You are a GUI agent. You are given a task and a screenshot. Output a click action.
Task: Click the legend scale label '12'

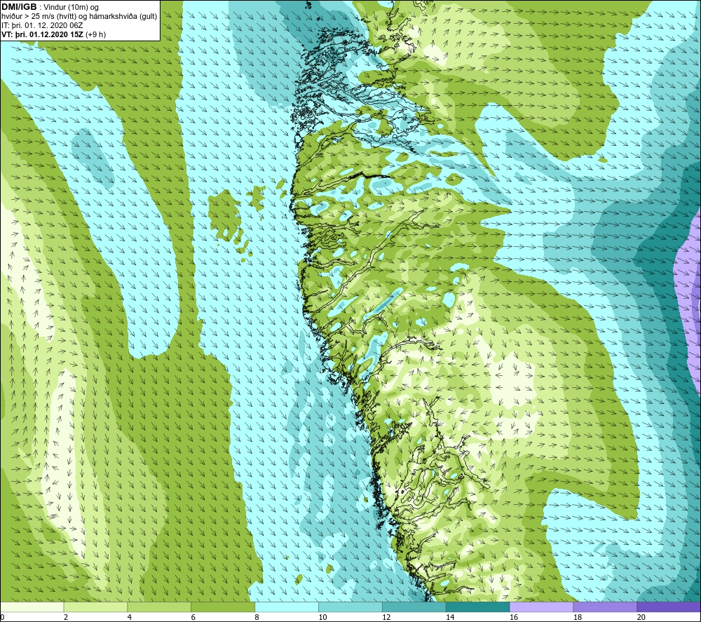pos(386,617)
